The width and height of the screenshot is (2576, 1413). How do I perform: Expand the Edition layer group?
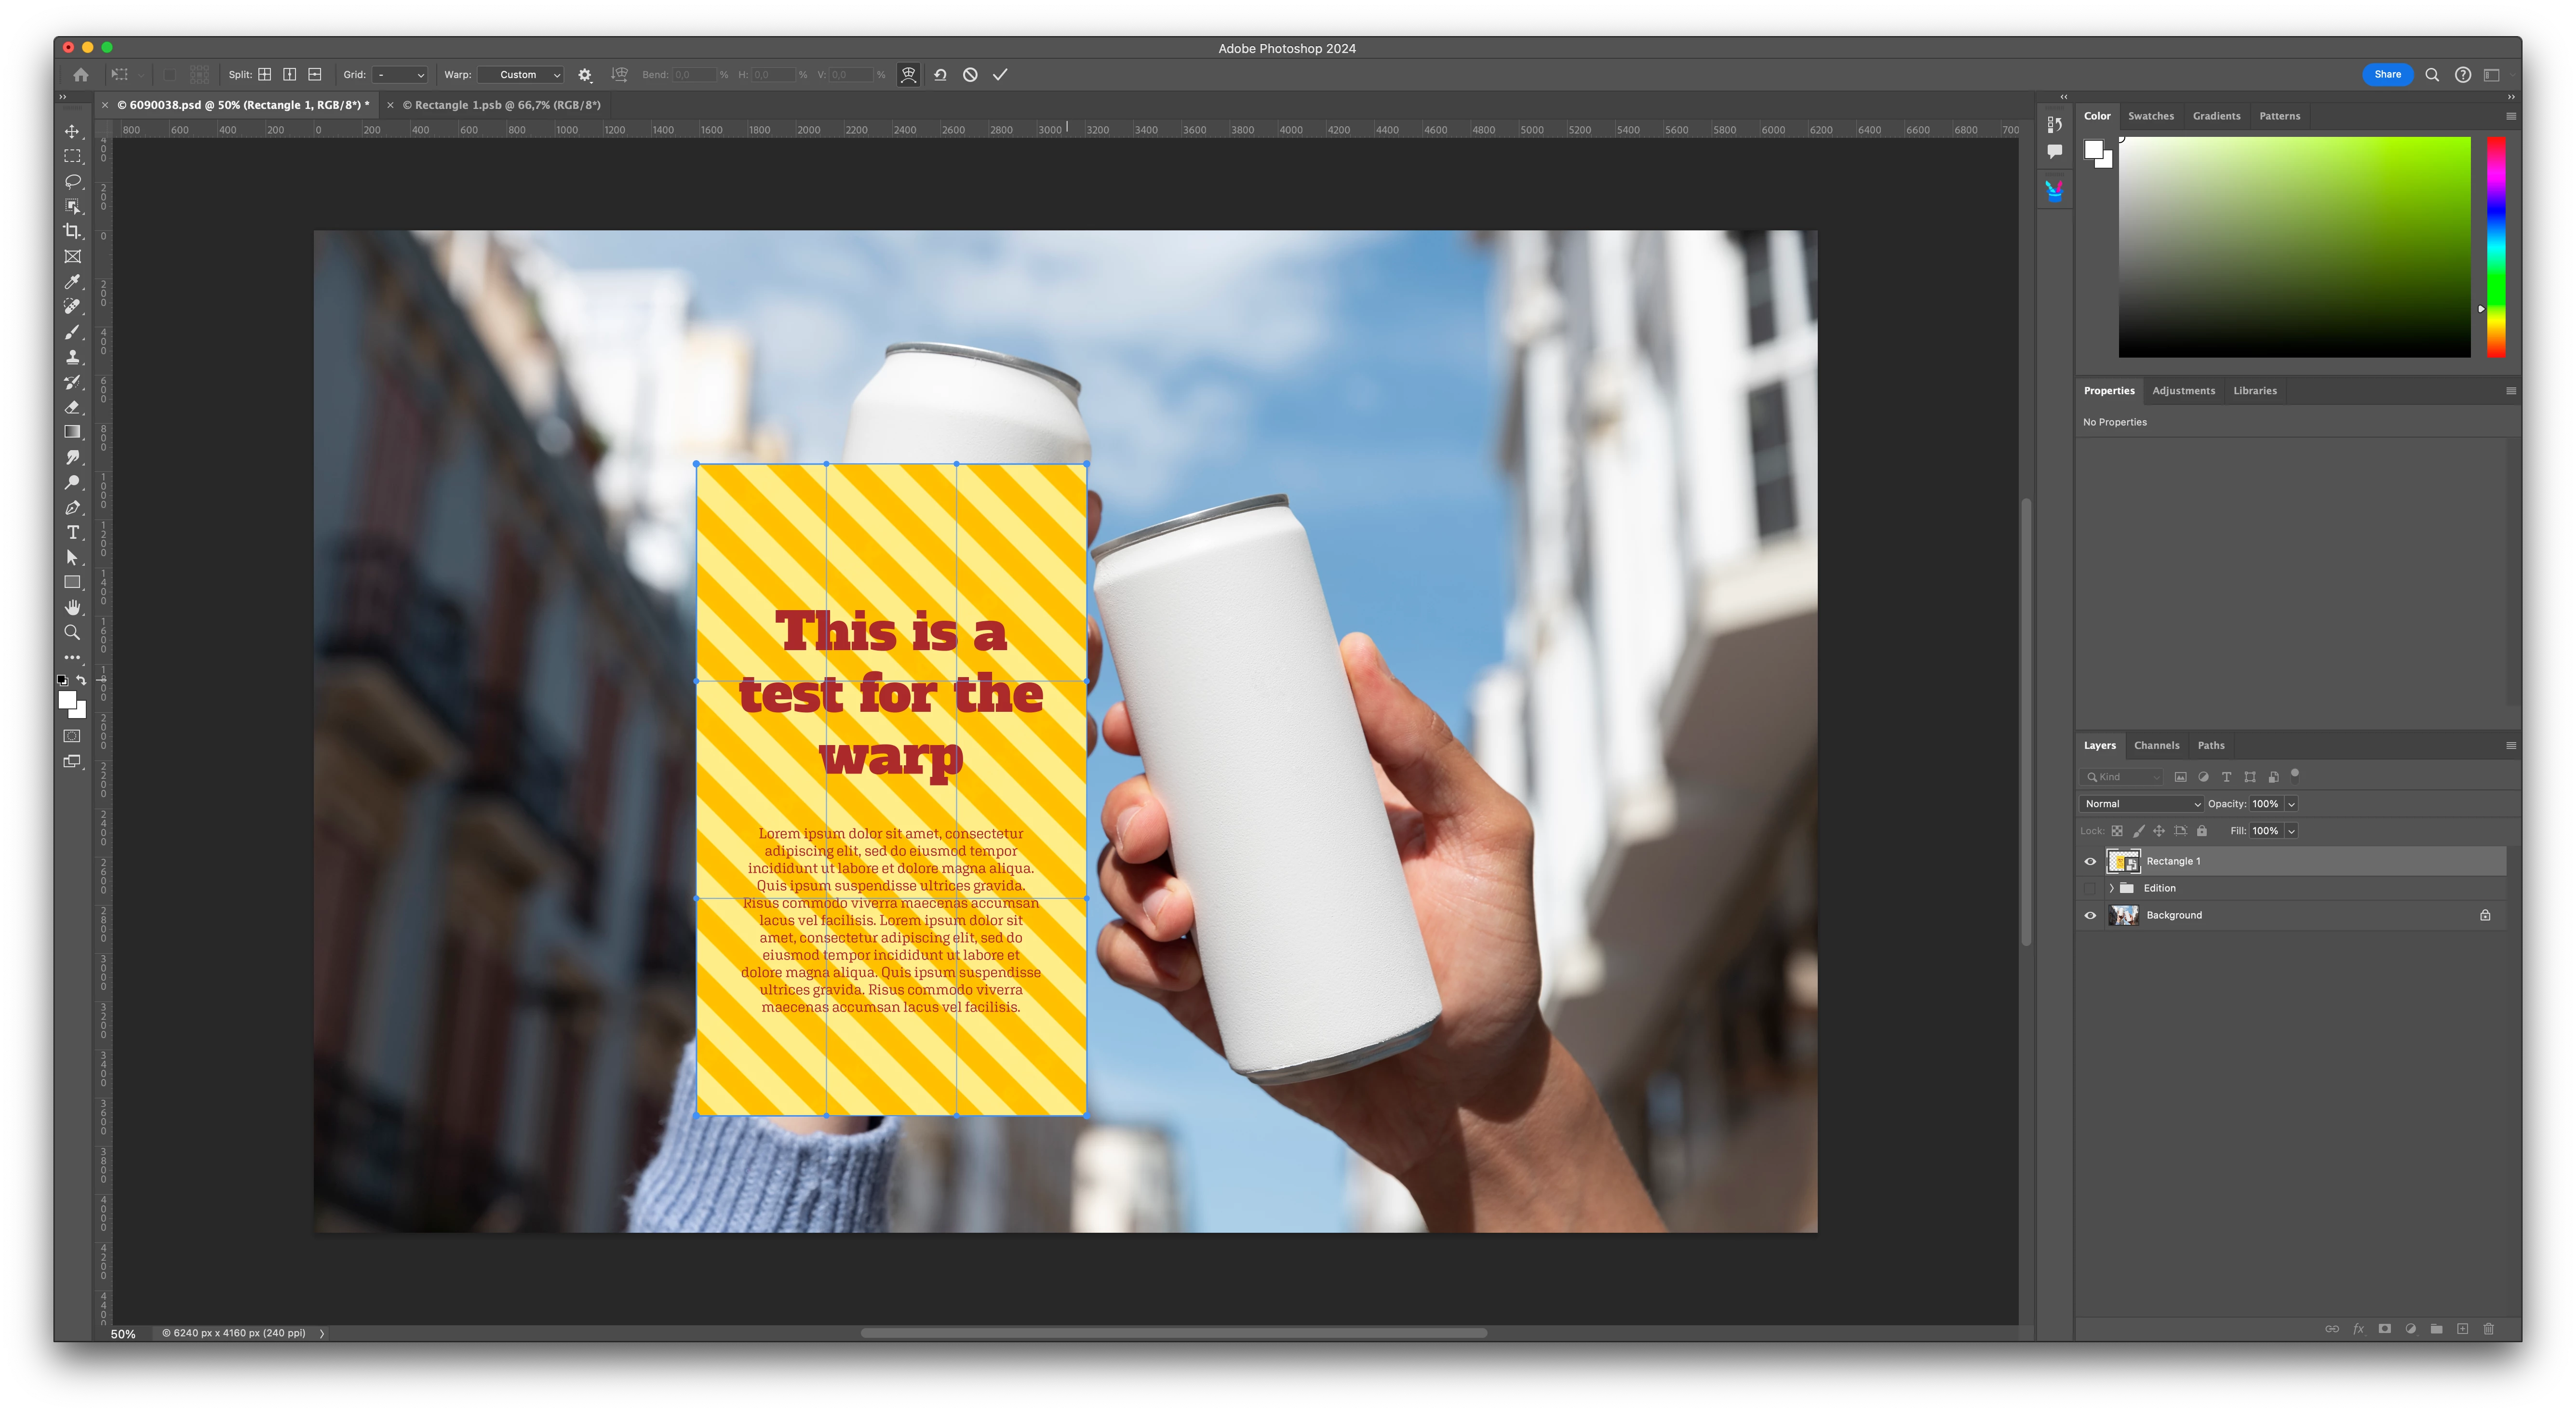(x=2111, y=888)
